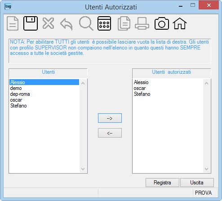
Task: Click the undo arrow toolbar icon
Action: (x=67, y=24)
